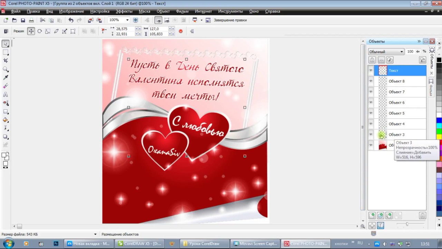Image resolution: width=442 pixels, height=249 pixels.
Task: Open application launcher dropdown arrow in toolbar
Action: tap(201, 20)
